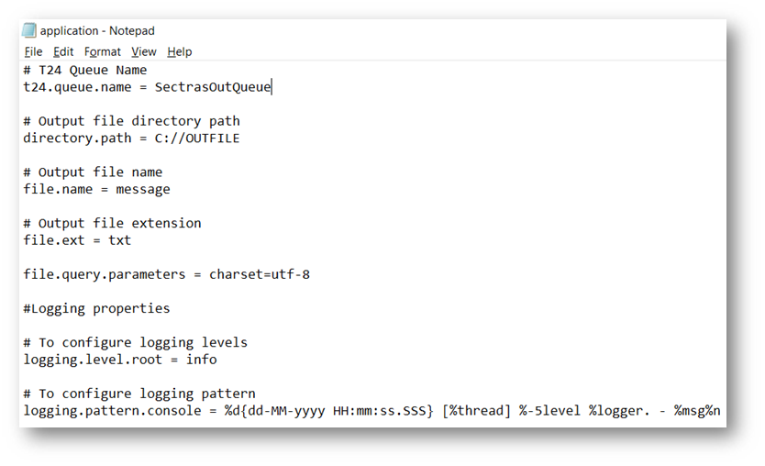The image size is (765, 466).
Task: Open the File menu
Action: pos(33,52)
